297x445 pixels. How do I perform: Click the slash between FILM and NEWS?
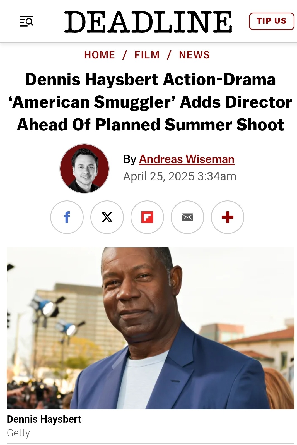tap(169, 55)
